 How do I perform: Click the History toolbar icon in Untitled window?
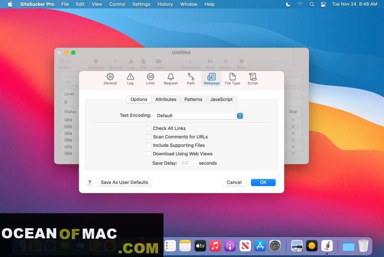62,61
